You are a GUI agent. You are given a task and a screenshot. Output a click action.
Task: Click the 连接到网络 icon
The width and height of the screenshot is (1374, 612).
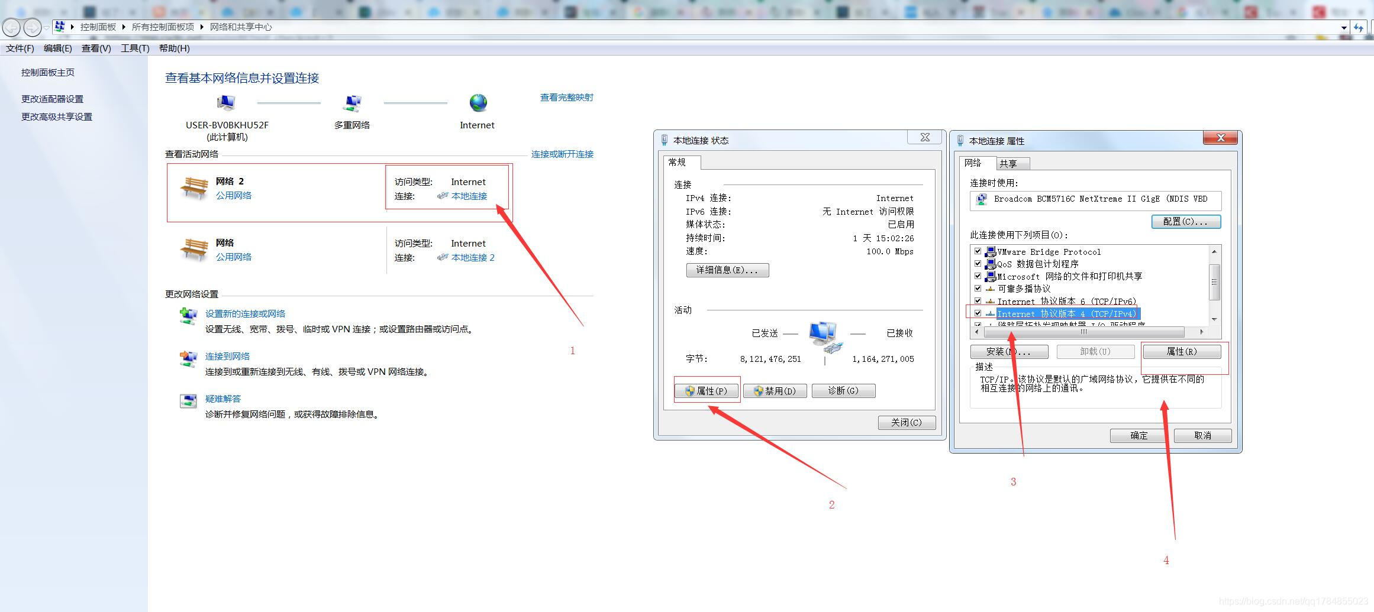pos(188,358)
